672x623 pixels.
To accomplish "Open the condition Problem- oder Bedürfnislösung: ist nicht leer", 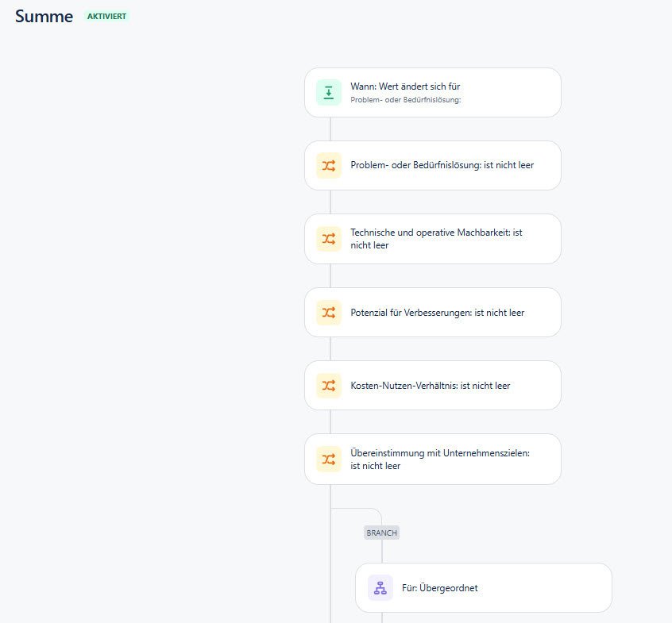I will 433,166.
